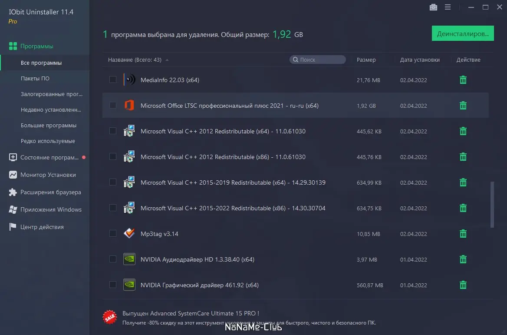The height and width of the screenshot is (335, 507).
Task: Click the red SALE badge icon
Action: pyautogui.click(x=110, y=317)
